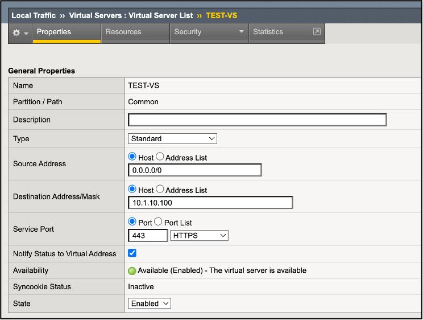Click the Service Port number field
This screenshot has height=320, width=423.
[x=148, y=236]
